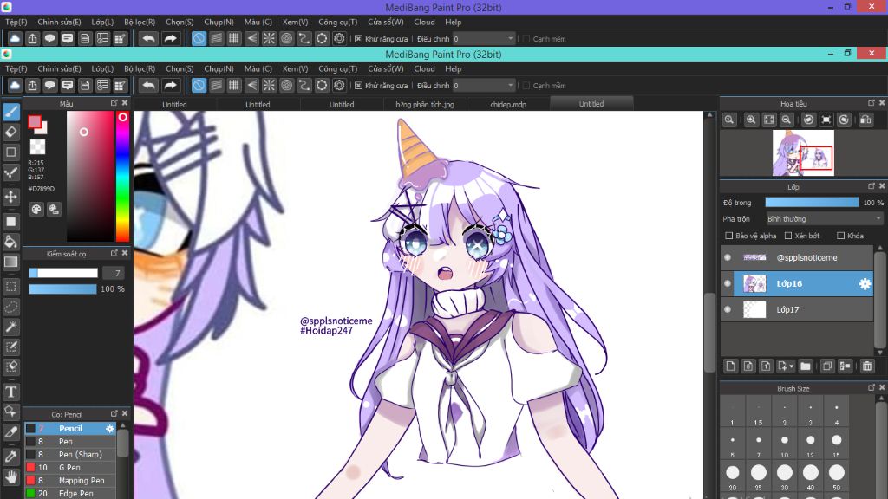Flip the view in Navigator panel
This screenshot has height=499, width=888.
click(x=866, y=120)
